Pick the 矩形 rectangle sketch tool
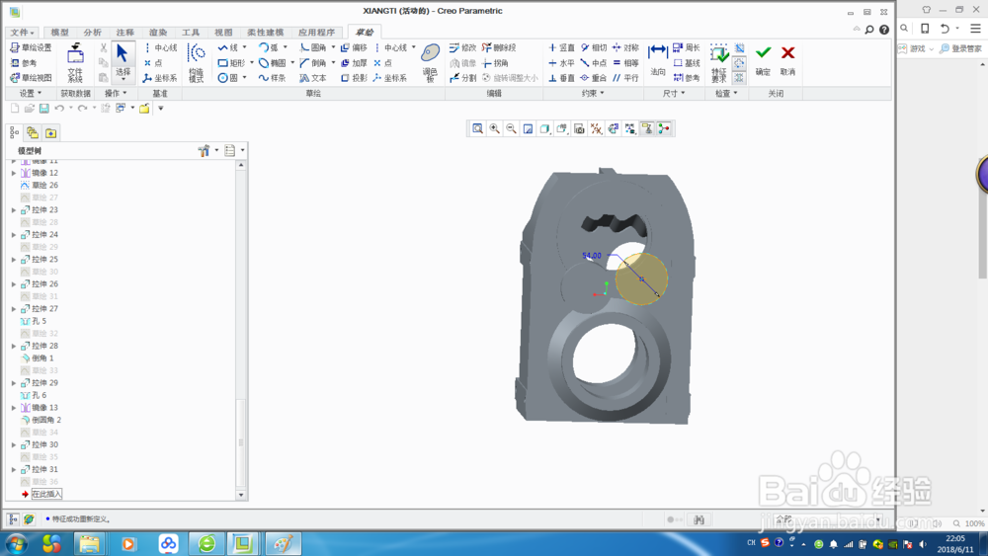This screenshot has width=988, height=556. point(231,63)
